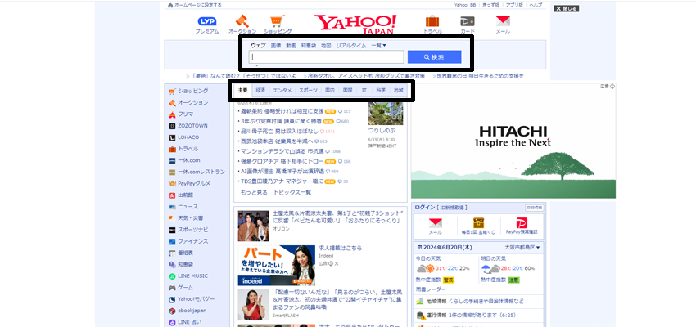Image resolution: width=696 pixels, height=327 pixels.
Task: Open the ヘルプ link at top
Action: tap(536, 5)
